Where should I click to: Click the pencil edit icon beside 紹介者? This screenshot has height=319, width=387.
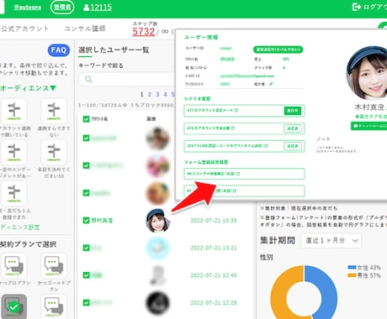click(271, 84)
